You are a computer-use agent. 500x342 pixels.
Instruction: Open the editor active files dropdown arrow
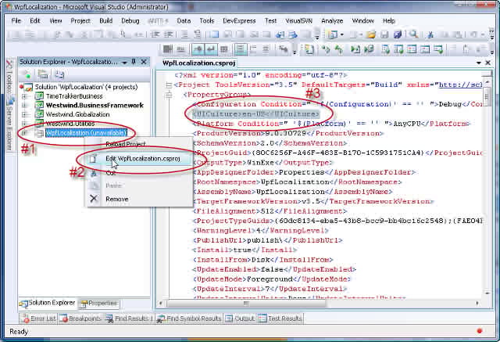[x=479, y=63]
